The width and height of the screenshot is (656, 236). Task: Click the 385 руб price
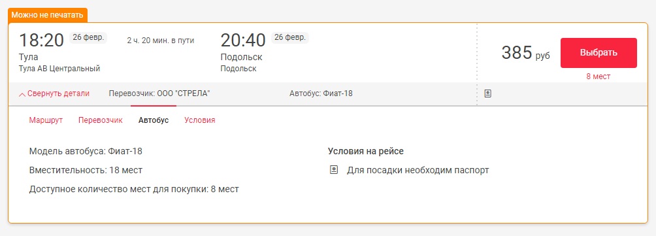[526, 53]
